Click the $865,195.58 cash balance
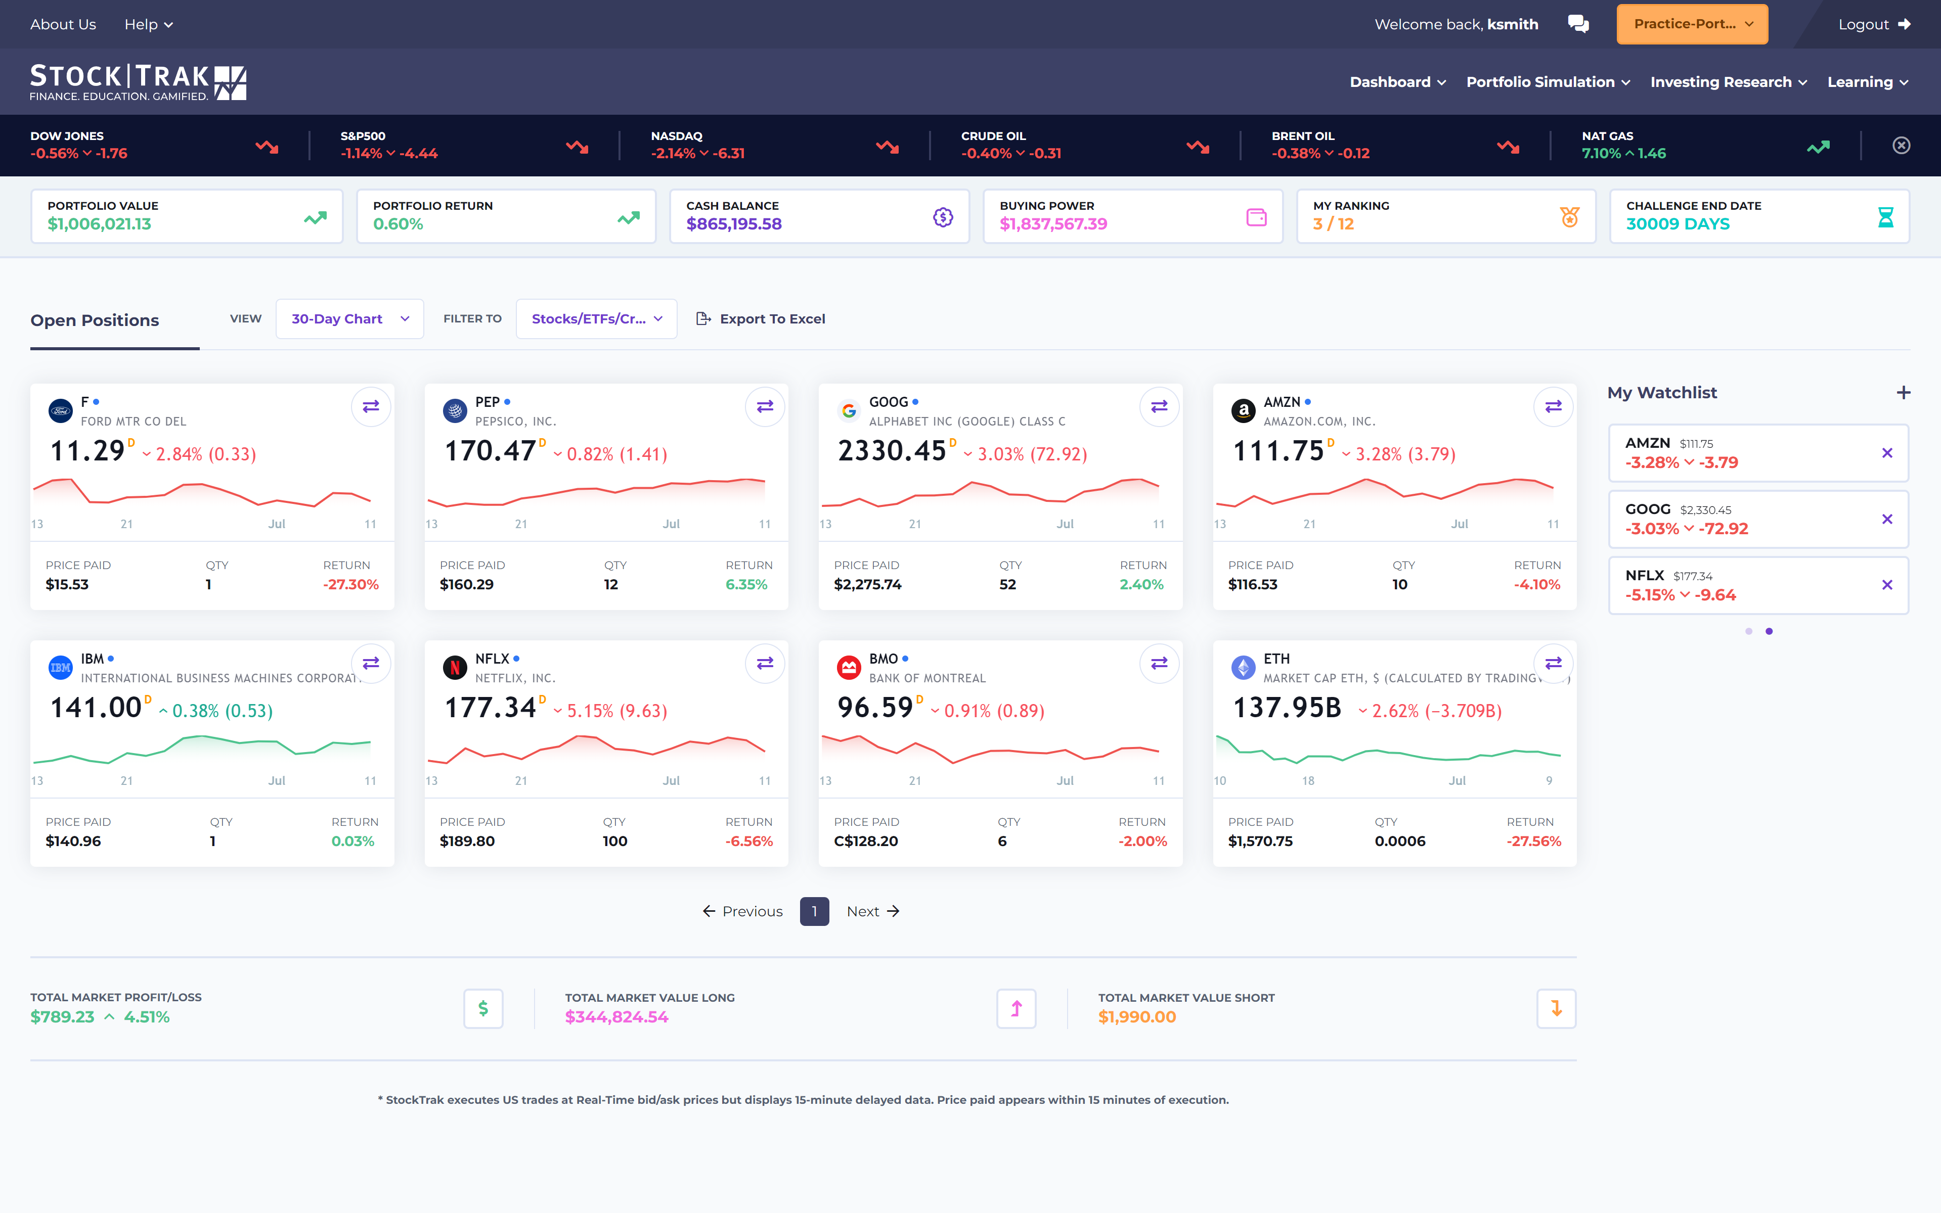The width and height of the screenshot is (1941, 1213). coord(734,224)
